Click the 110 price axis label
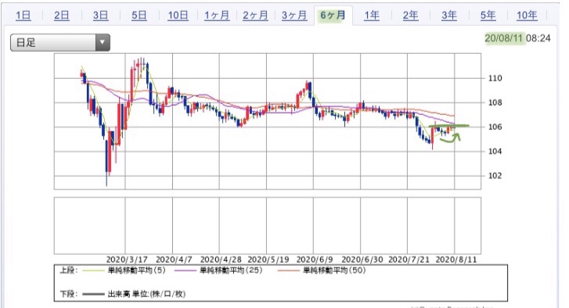Screen dimensions: 569x308 point(495,78)
